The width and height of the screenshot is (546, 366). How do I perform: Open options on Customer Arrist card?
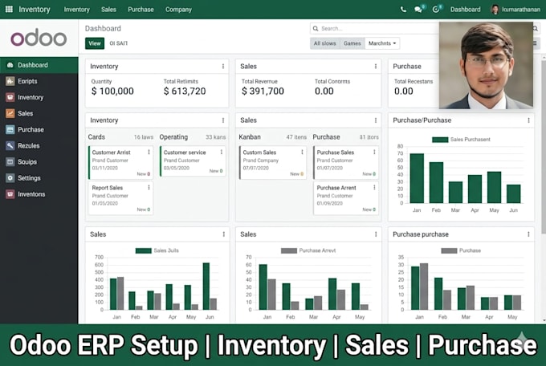pyautogui.click(x=149, y=152)
